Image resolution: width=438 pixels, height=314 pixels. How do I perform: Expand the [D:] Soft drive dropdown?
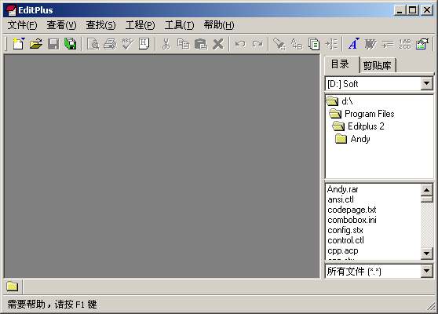[426, 83]
